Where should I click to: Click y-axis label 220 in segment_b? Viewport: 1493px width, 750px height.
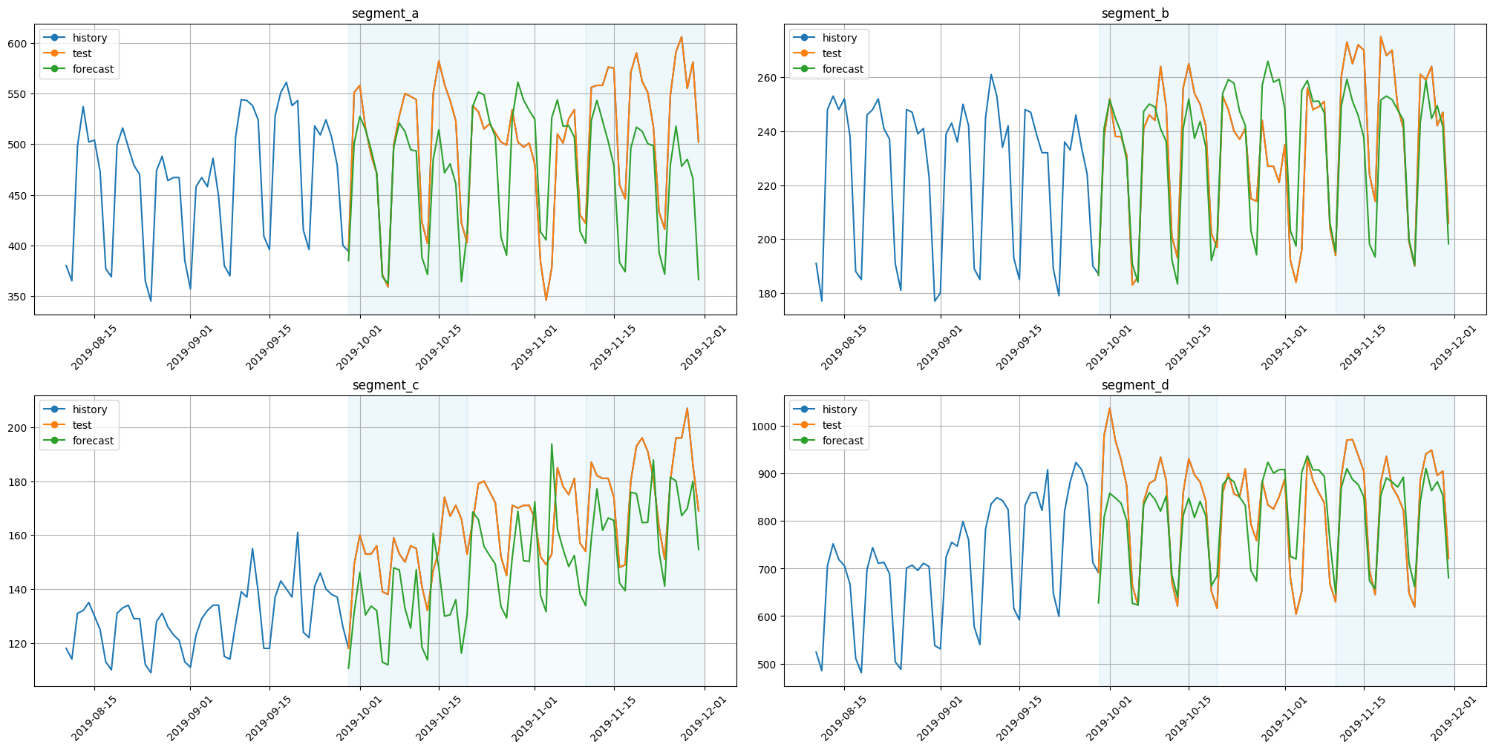[769, 186]
